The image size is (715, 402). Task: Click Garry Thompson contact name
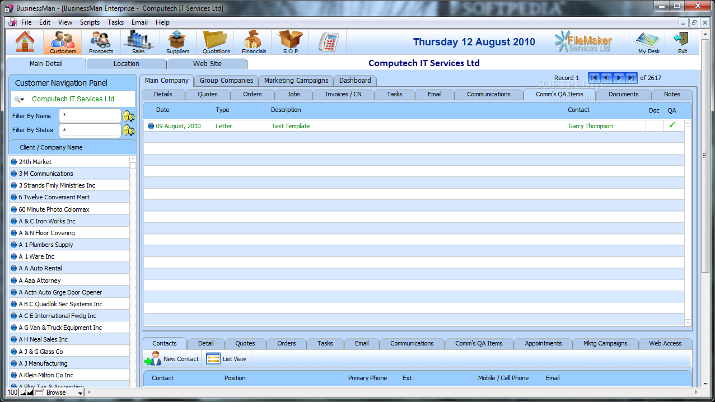pos(590,126)
